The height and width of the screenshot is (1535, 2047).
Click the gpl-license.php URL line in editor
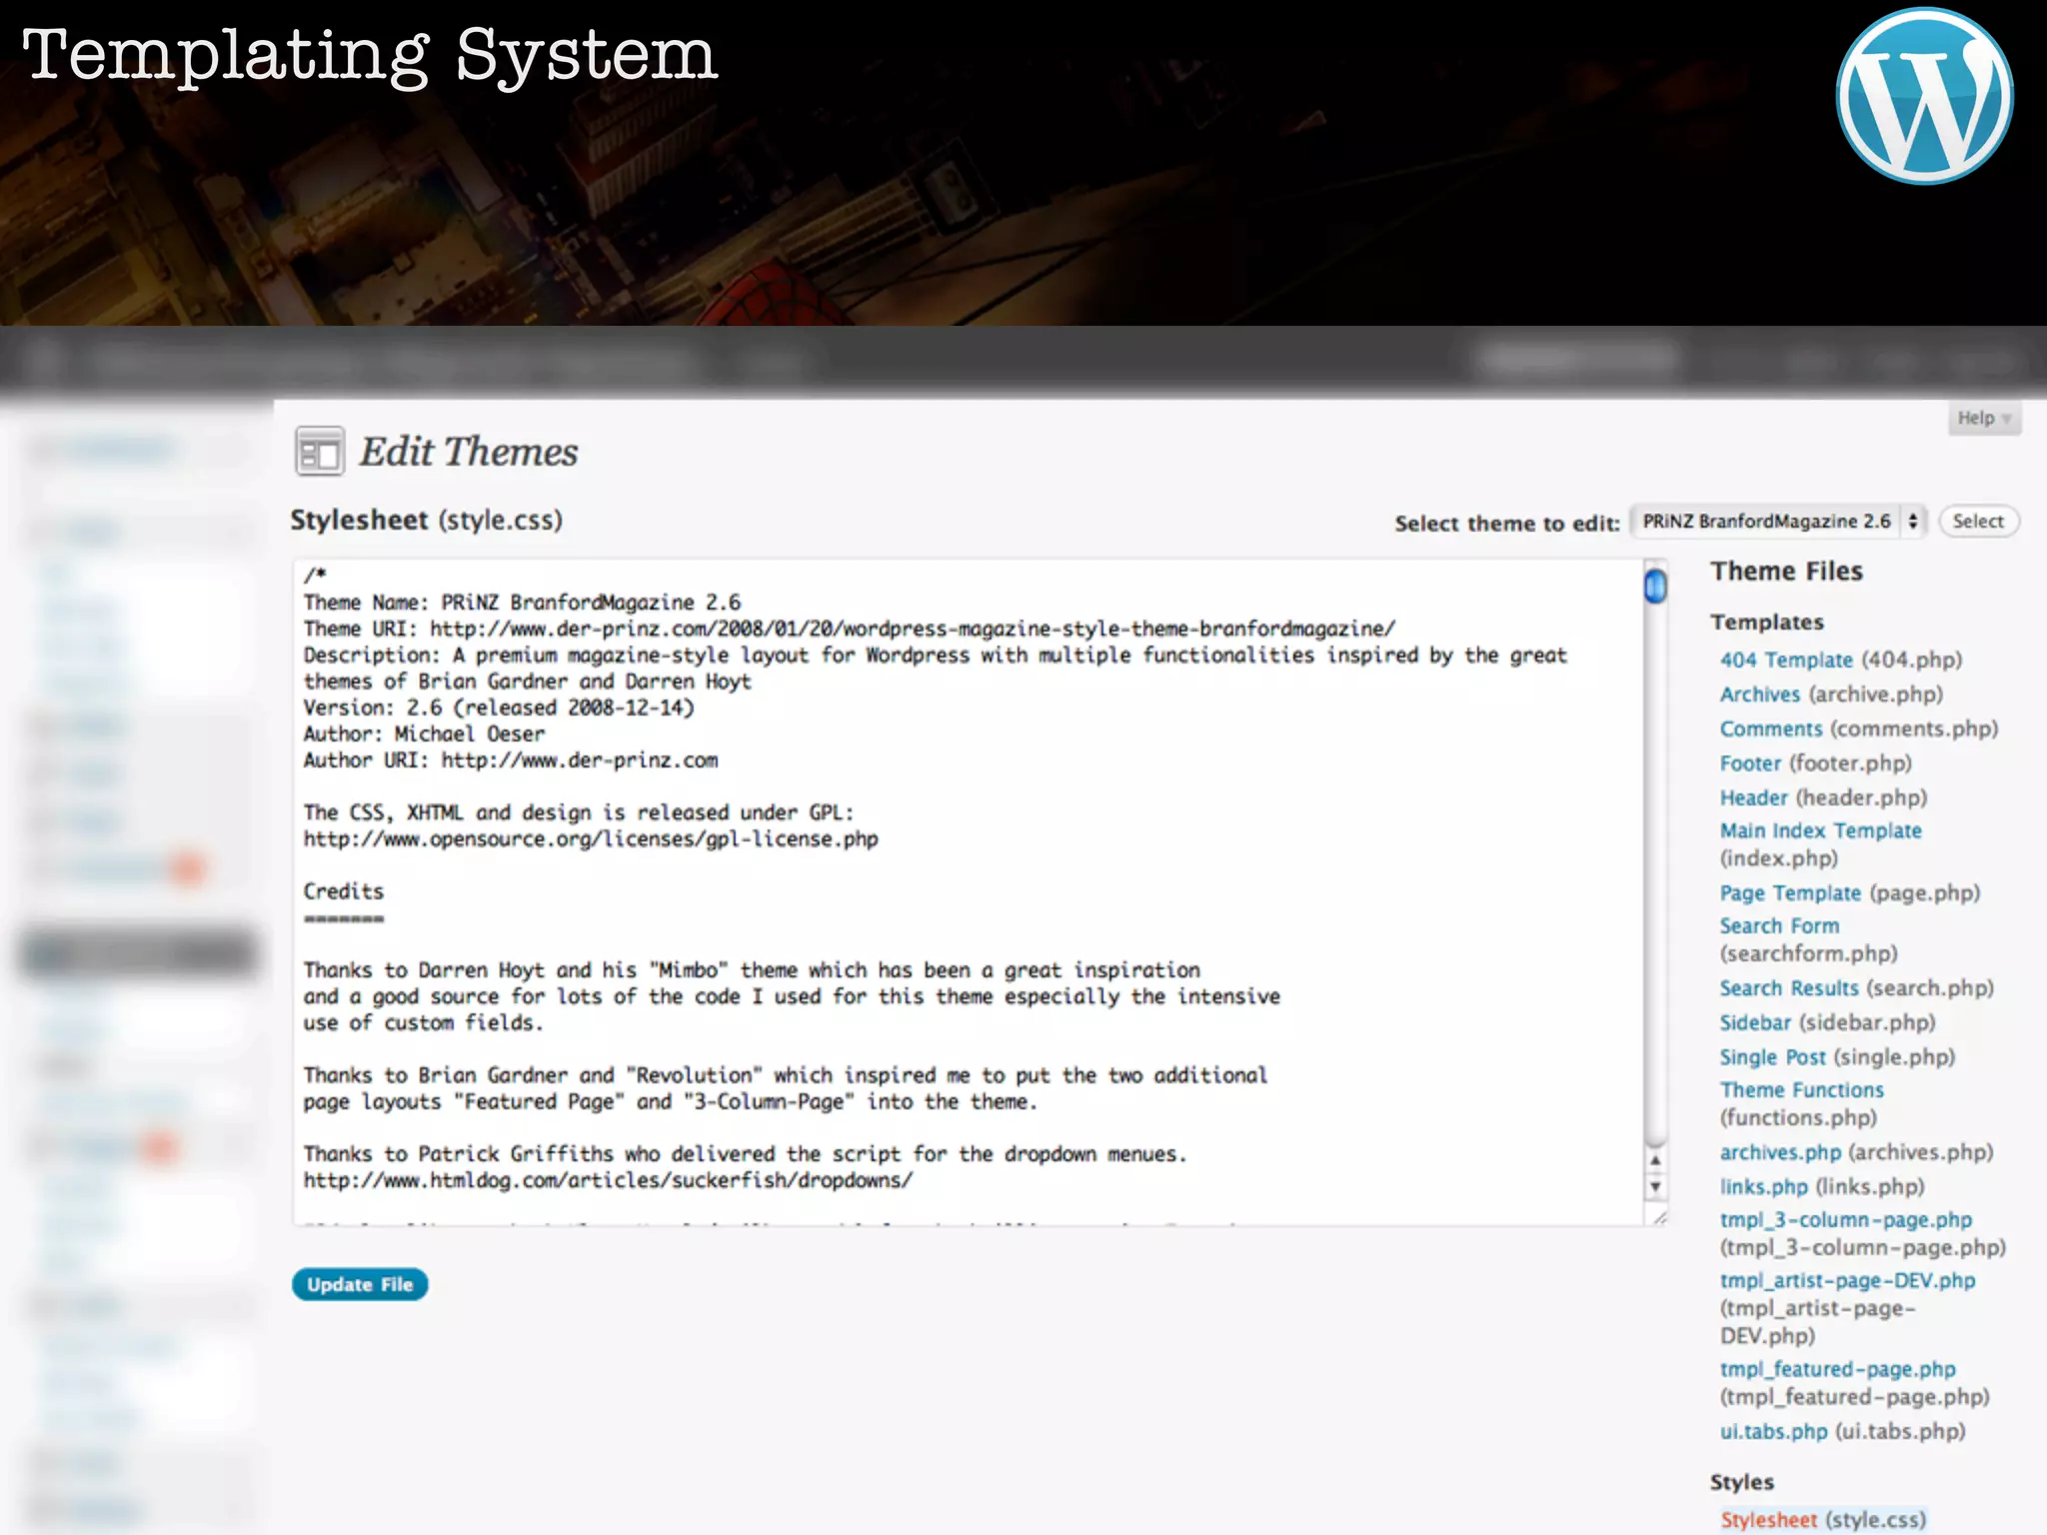click(591, 839)
